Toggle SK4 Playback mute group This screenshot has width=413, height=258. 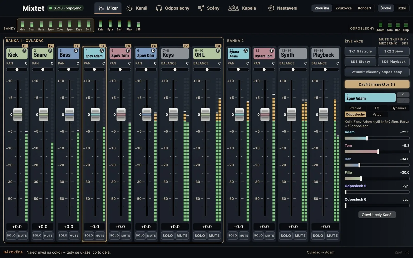(x=394, y=62)
